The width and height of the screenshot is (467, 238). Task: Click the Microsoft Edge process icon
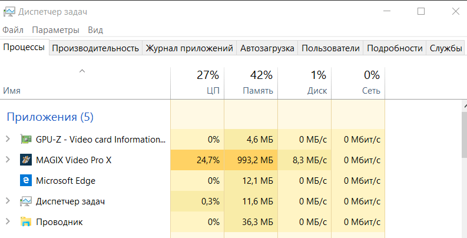point(26,180)
